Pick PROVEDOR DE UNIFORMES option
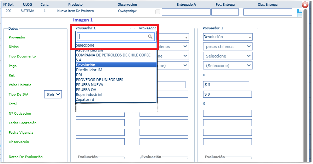The width and height of the screenshot is (313, 164). pos(116,80)
